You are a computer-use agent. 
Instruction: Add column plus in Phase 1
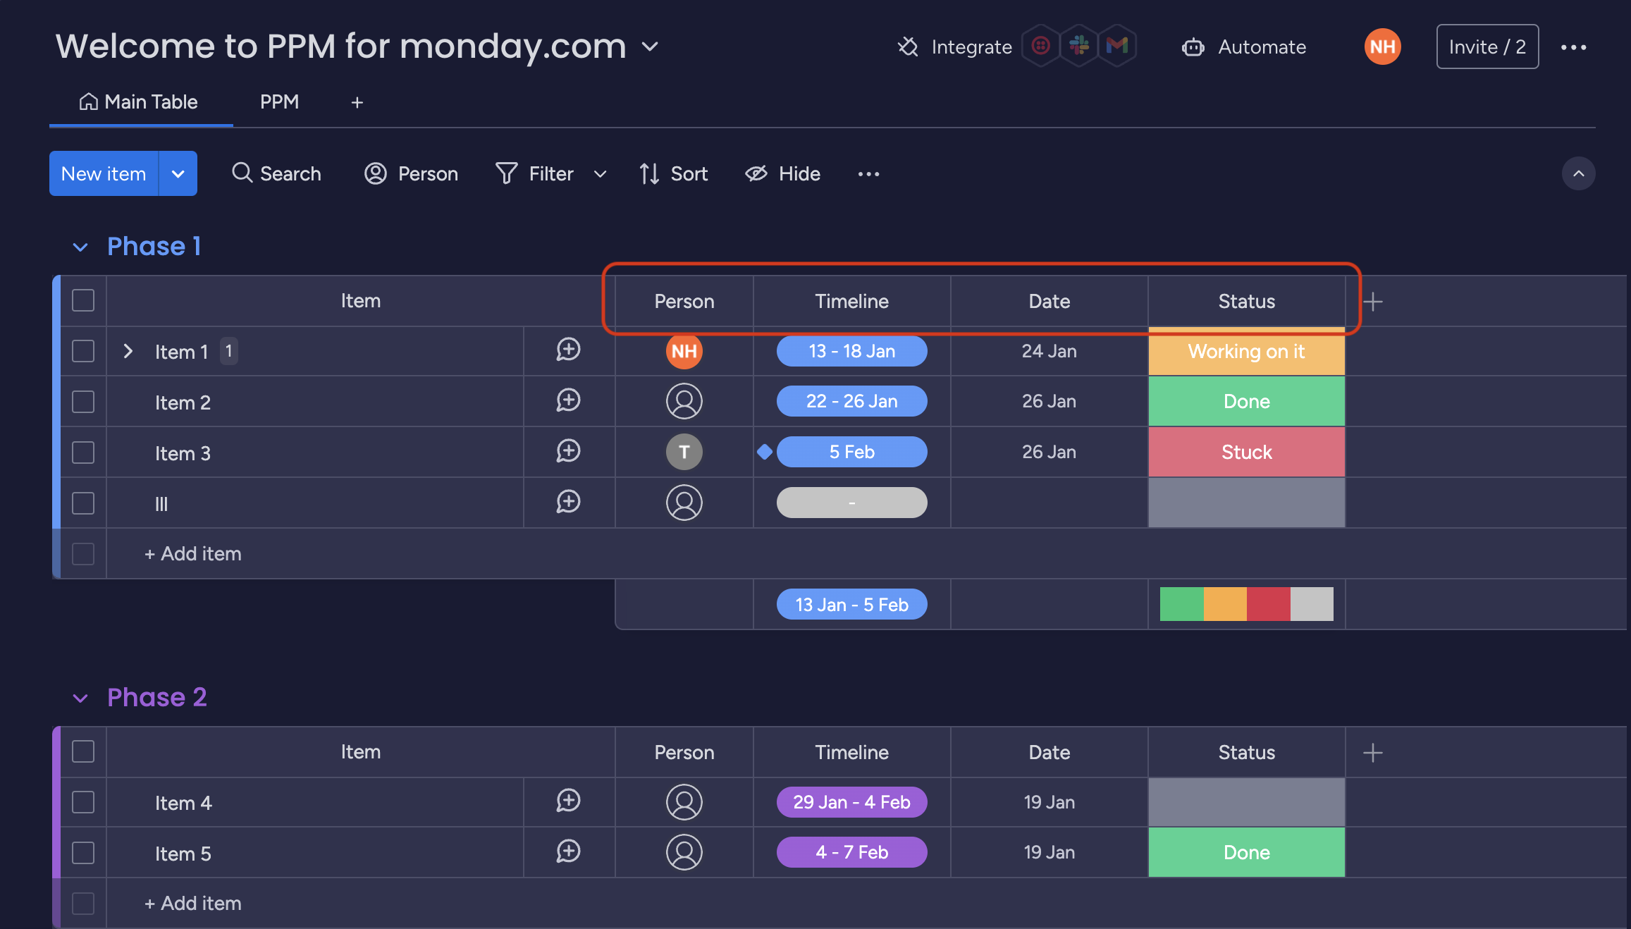[1372, 302]
